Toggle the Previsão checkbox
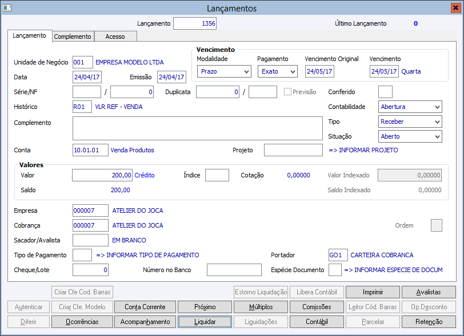 coord(287,92)
